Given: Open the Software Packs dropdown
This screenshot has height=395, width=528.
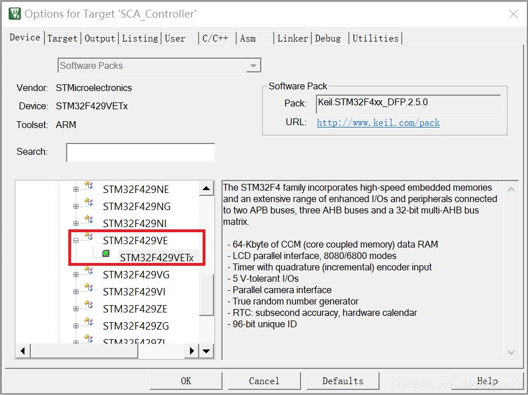Looking at the screenshot, I should (x=253, y=65).
